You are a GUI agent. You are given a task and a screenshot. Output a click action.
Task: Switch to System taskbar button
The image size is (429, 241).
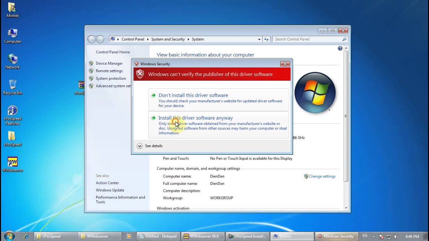point(292,236)
